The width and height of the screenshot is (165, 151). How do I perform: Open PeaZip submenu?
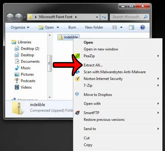pos(122,56)
